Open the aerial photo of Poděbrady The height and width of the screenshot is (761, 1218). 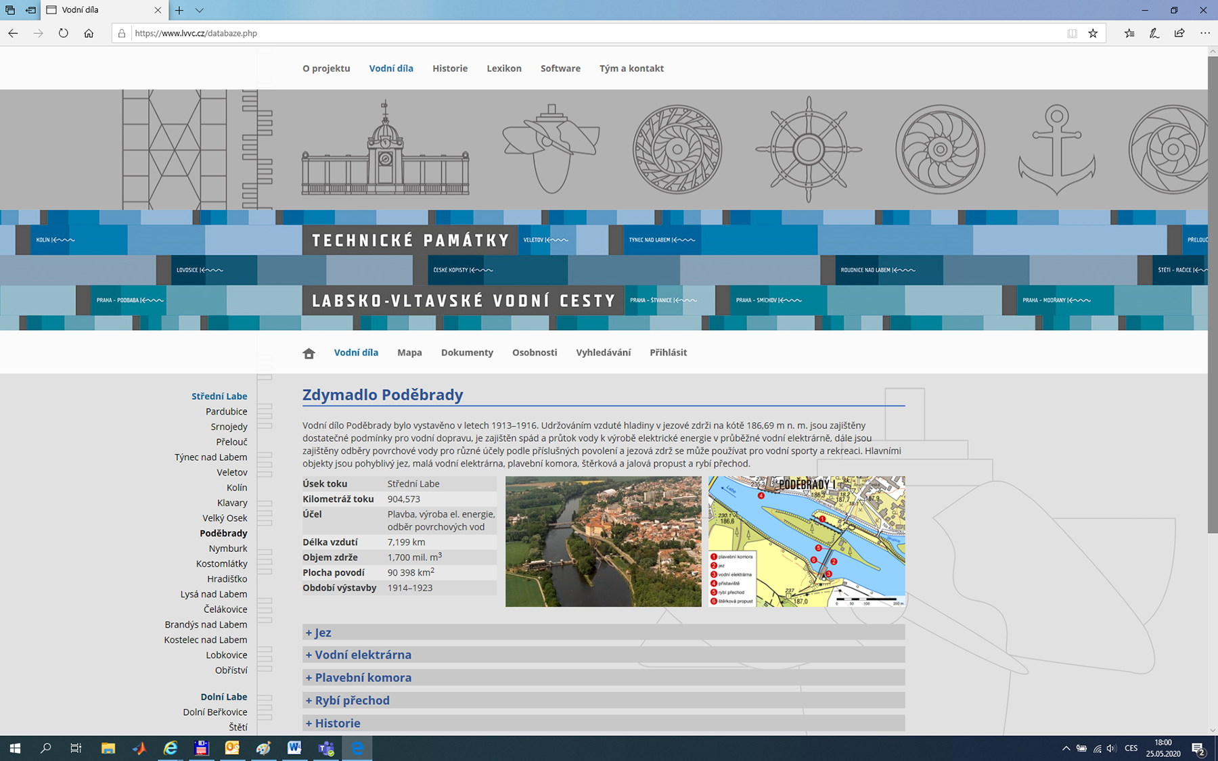(x=603, y=541)
